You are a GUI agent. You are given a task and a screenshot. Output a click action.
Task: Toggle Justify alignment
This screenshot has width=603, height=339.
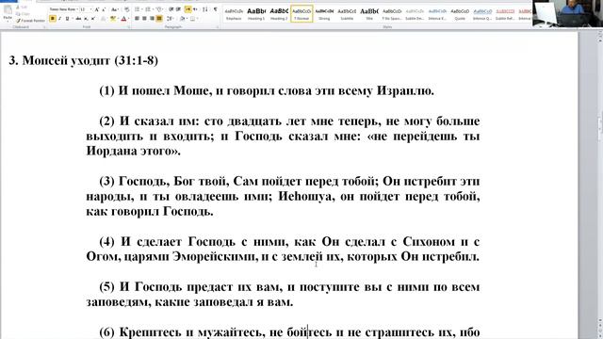pos(159,18)
